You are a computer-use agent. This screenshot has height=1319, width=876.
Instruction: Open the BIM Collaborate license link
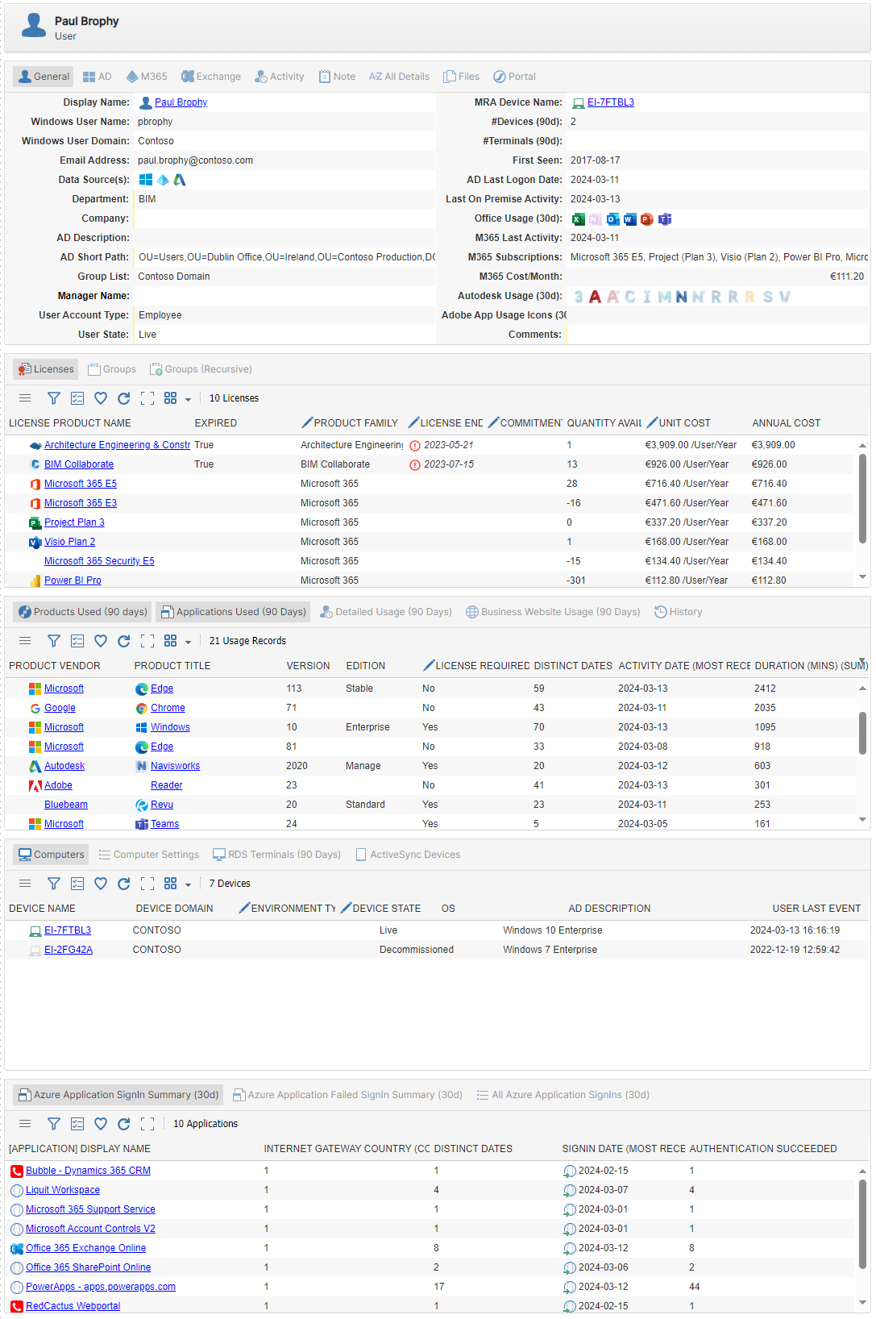click(79, 464)
